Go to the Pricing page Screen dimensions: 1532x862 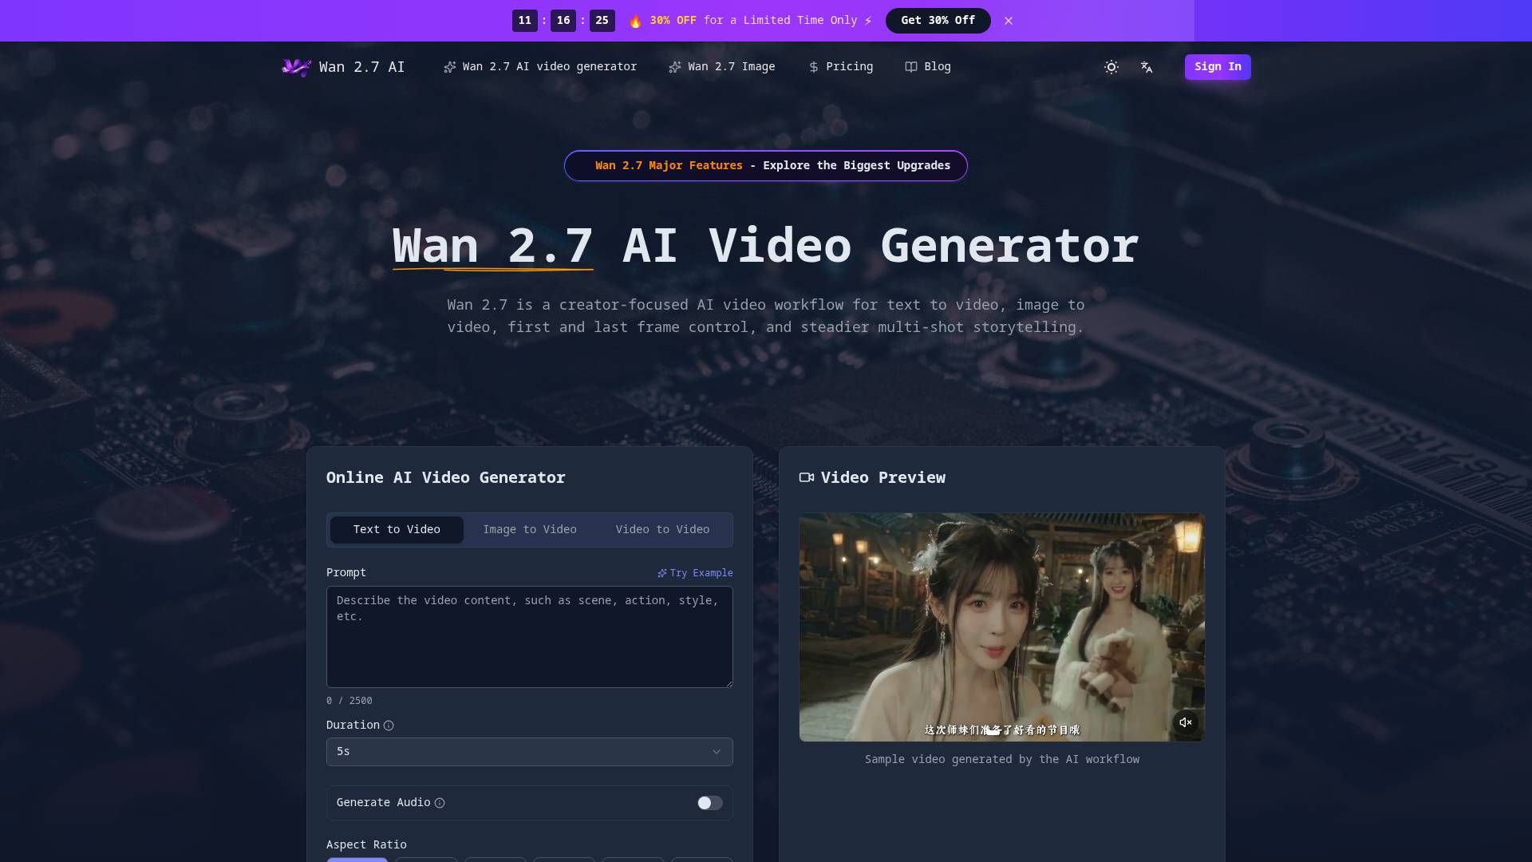click(840, 67)
